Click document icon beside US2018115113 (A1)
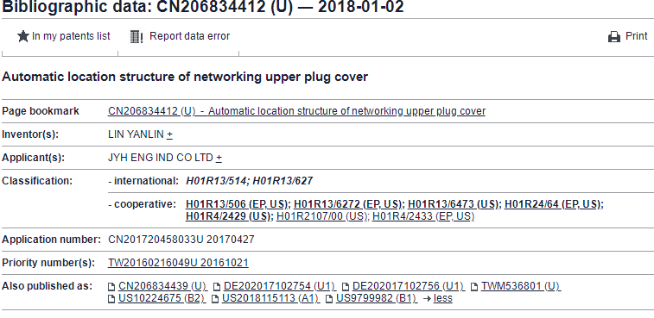This screenshot has height=318, width=654. 215,299
